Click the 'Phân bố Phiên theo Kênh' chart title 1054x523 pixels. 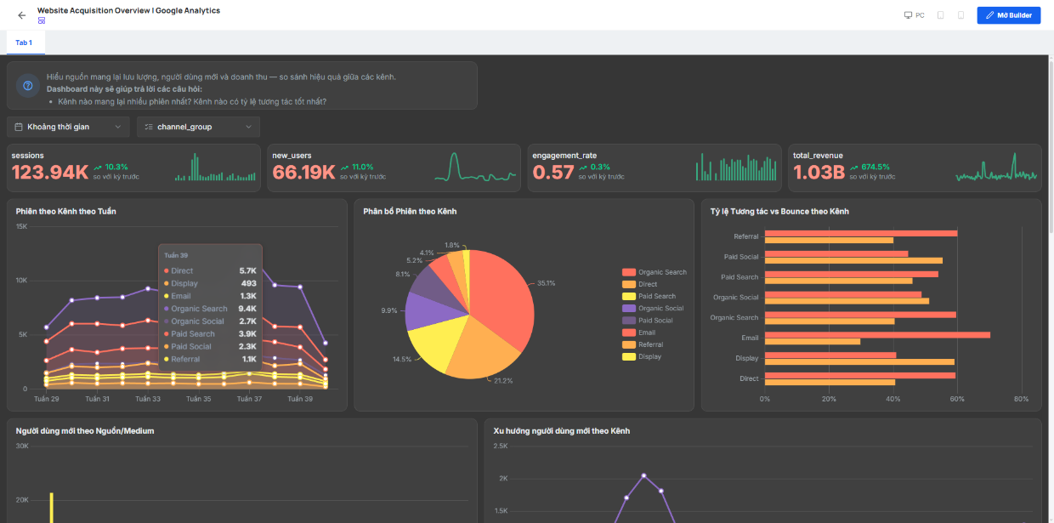tap(410, 211)
